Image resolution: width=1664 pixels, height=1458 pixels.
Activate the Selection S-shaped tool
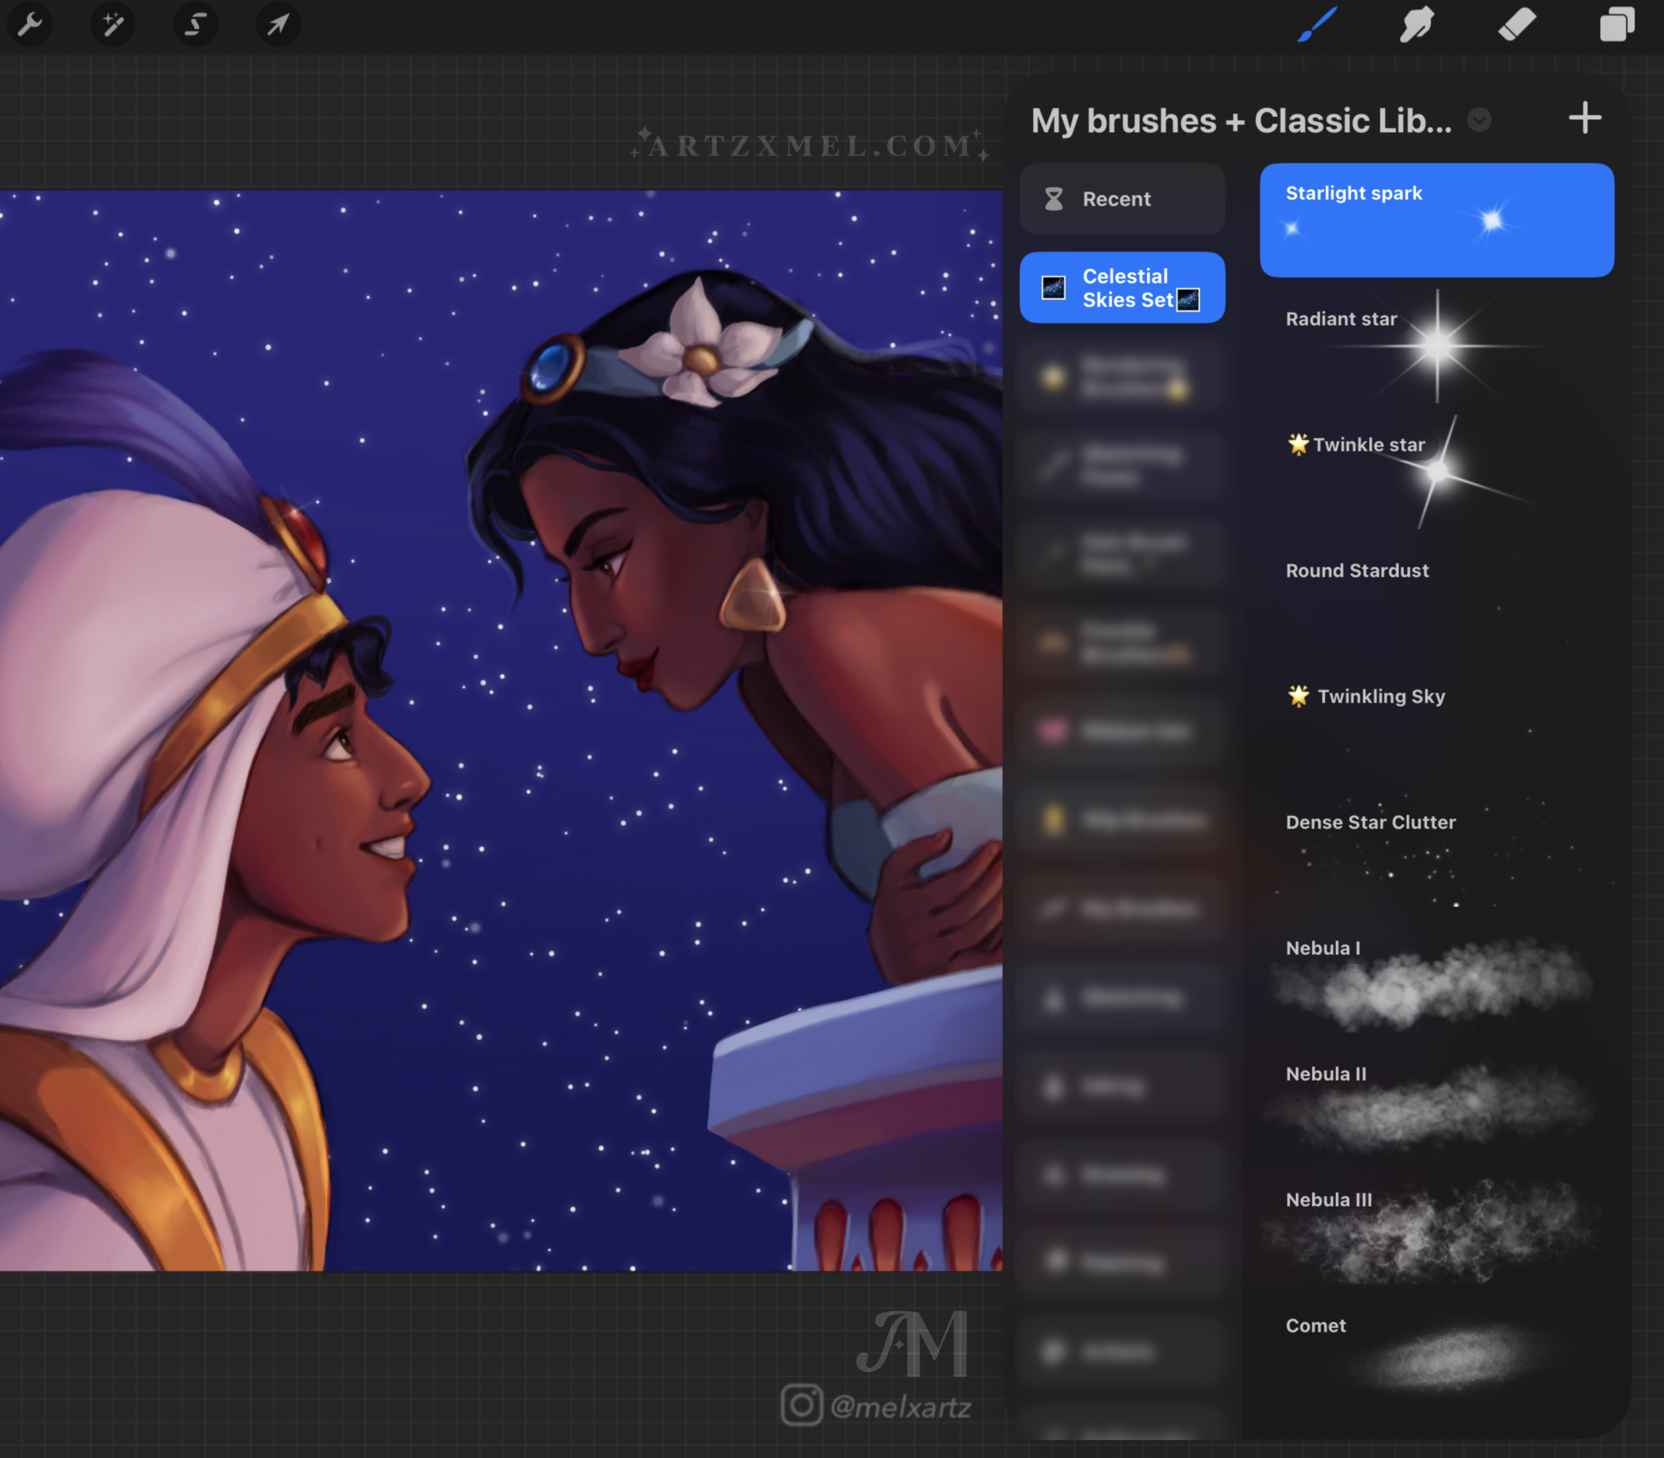pos(195,25)
